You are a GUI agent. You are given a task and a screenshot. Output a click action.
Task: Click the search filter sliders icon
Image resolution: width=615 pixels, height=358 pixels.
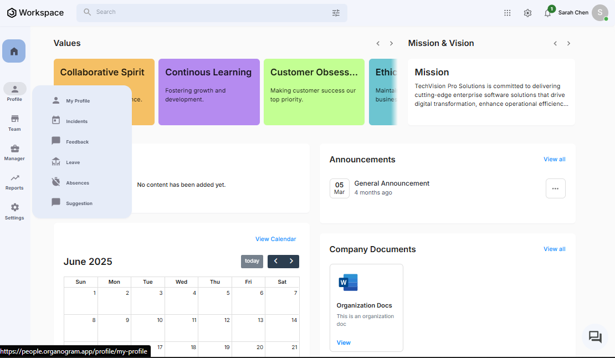336,13
